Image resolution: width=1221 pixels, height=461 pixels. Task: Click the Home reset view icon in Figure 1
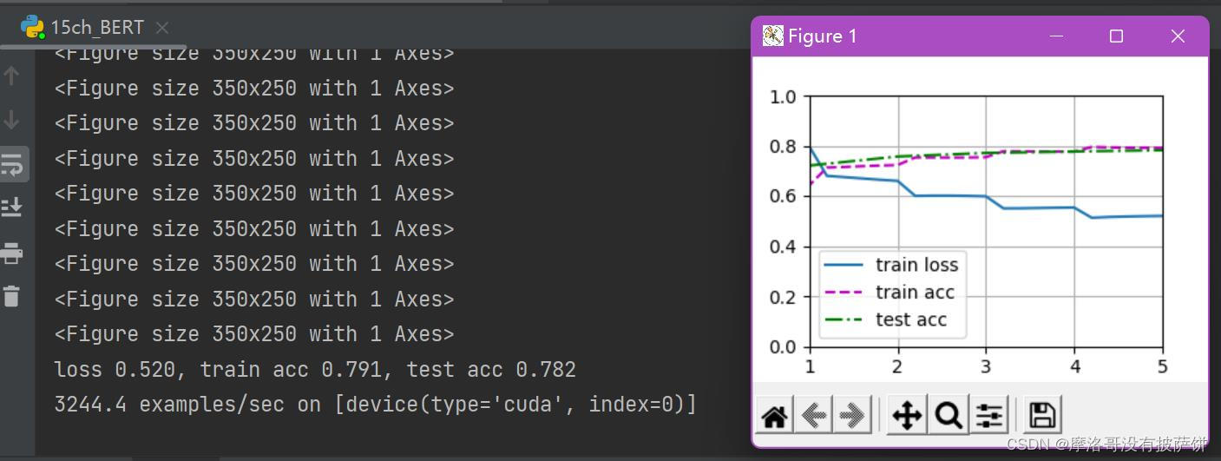pos(774,416)
